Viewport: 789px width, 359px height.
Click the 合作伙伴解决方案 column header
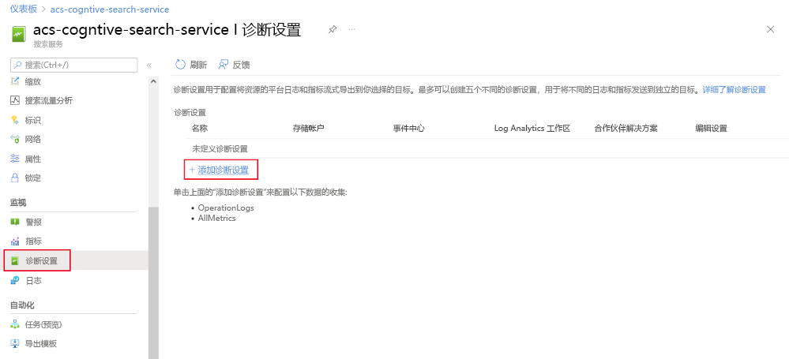coord(626,128)
